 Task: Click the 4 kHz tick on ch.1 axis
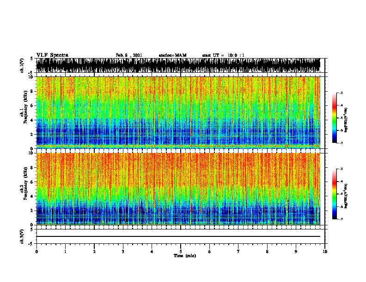(32, 120)
